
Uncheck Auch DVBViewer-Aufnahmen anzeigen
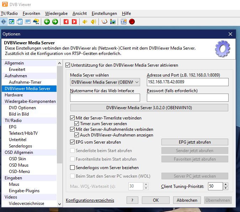77,135
